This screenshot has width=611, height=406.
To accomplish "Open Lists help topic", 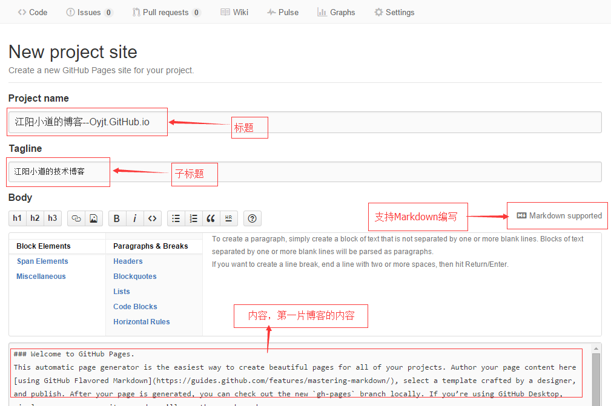I will [122, 292].
